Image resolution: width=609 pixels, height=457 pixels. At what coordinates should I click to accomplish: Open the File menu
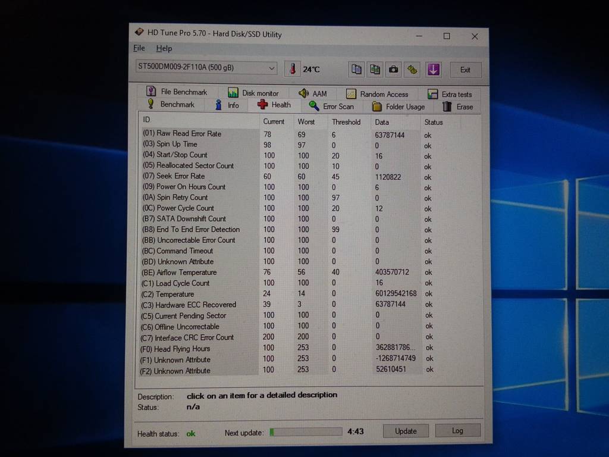click(x=139, y=48)
